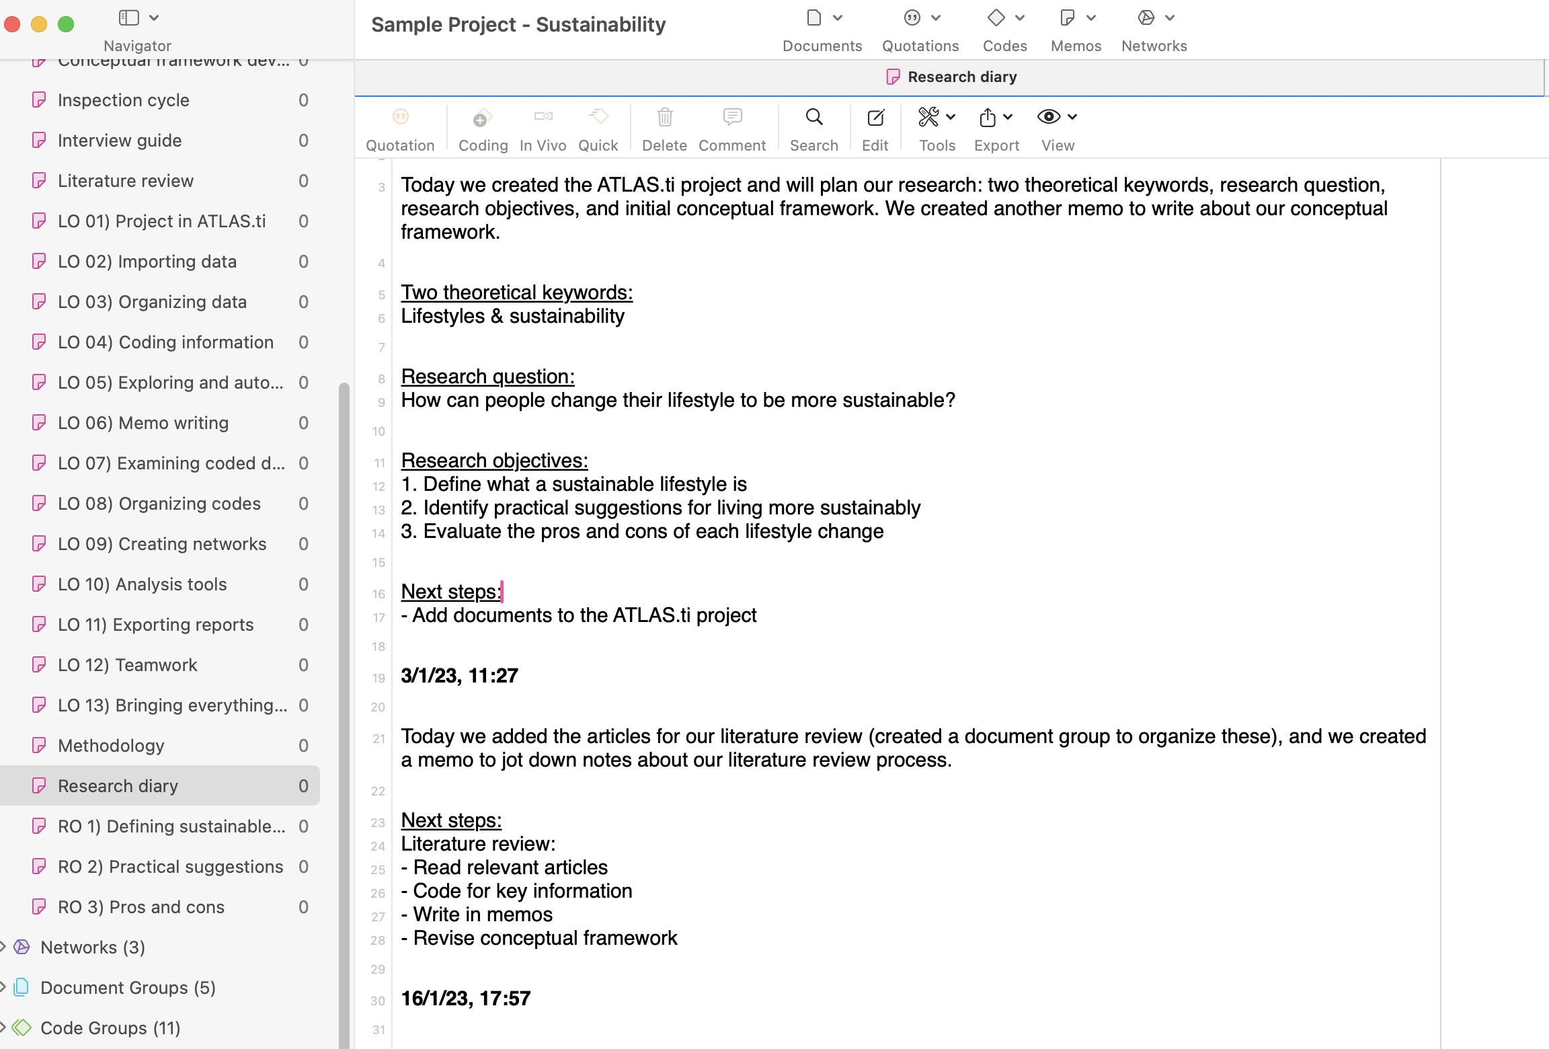Click the Edit memo icon
Screen dimensions: 1549x1049
(x=875, y=117)
